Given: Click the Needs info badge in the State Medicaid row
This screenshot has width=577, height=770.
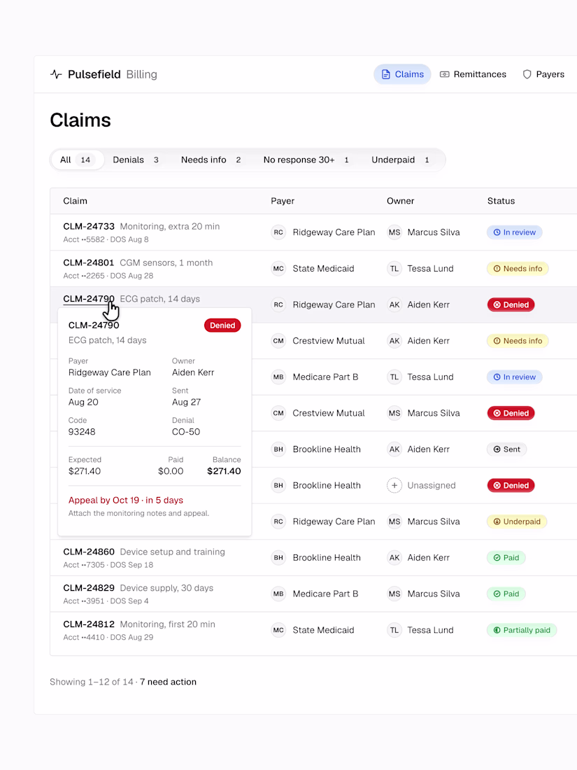Looking at the screenshot, I should (x=518, y=269).
